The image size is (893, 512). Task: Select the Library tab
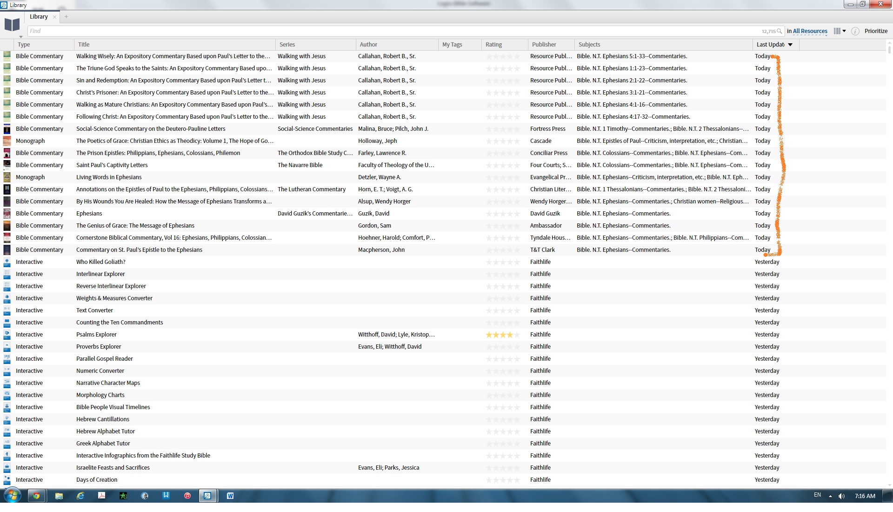39,17
